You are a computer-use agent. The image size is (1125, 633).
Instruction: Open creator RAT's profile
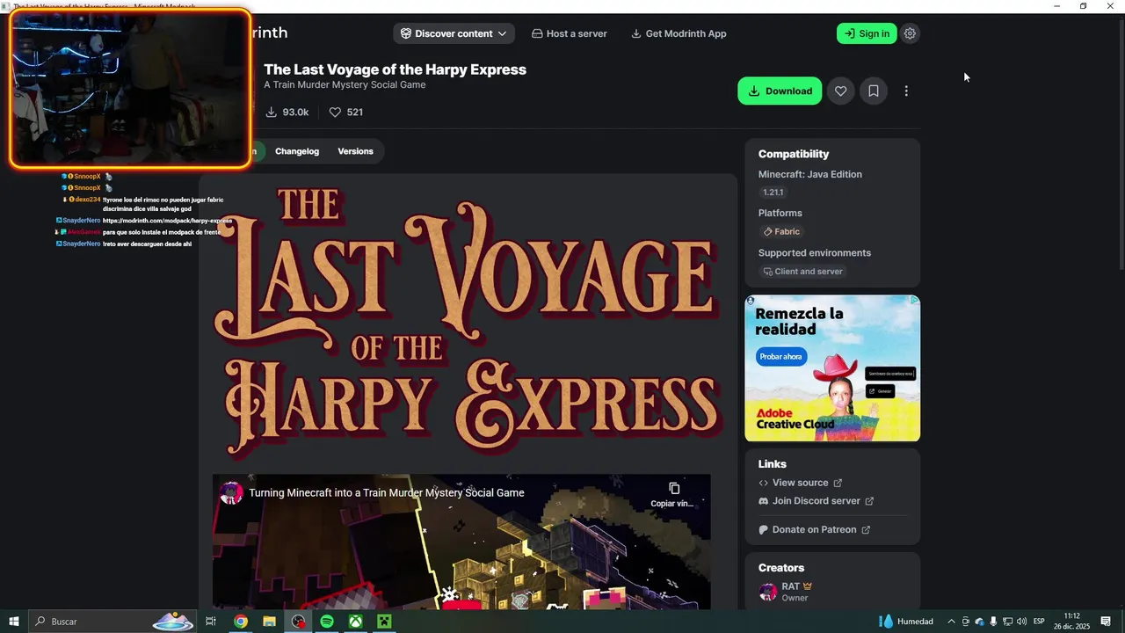[791, 586]
